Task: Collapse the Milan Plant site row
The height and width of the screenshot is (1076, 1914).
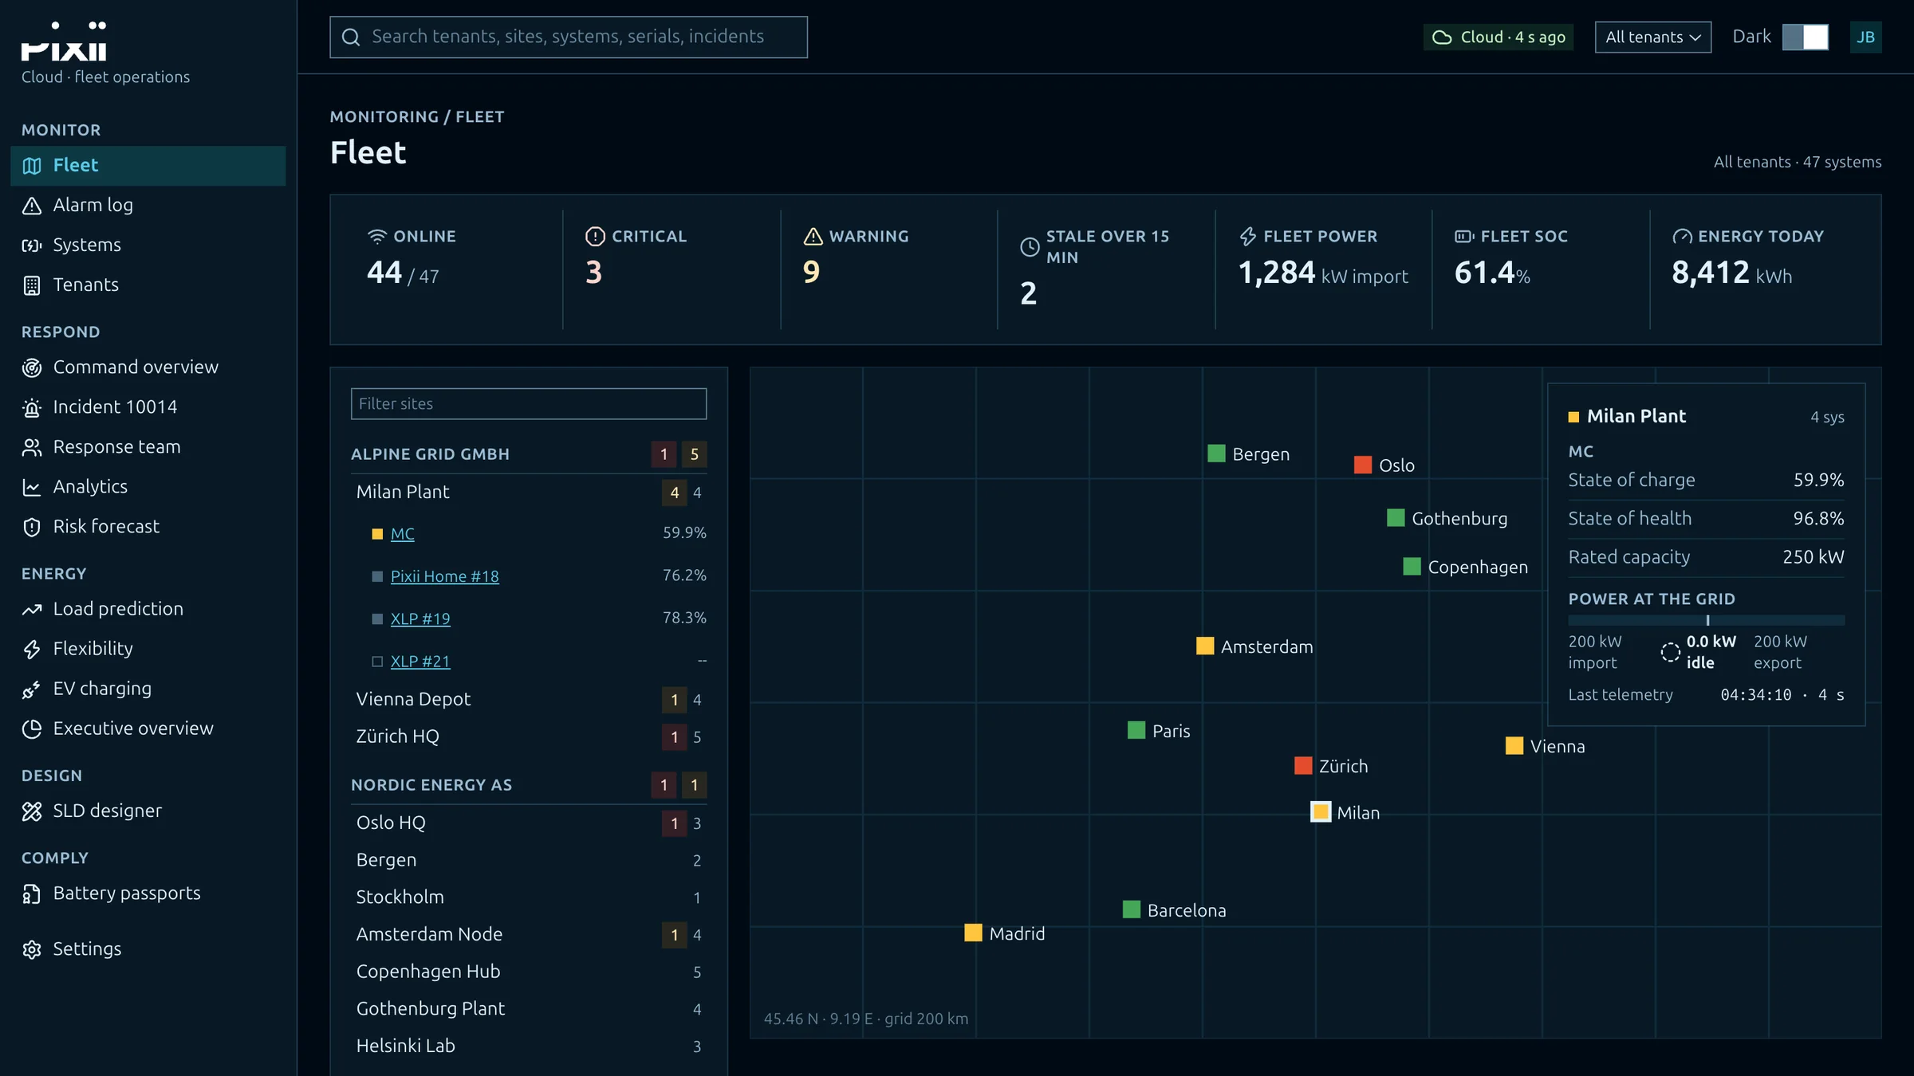Action: click(529, 492)
